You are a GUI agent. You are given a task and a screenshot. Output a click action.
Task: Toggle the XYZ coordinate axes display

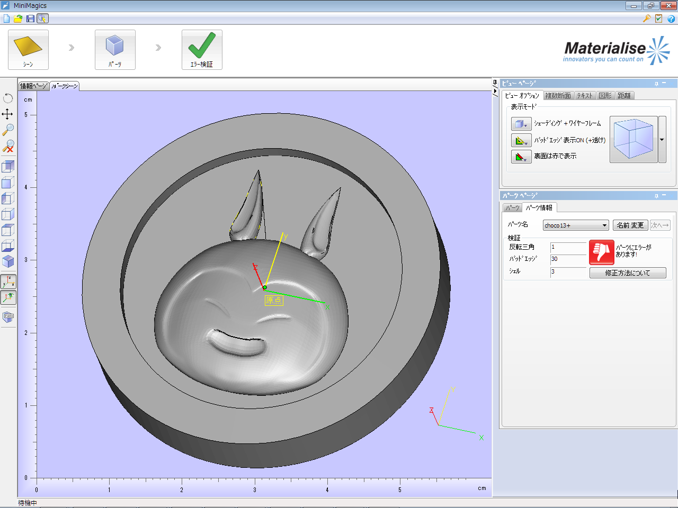[8, 282]
